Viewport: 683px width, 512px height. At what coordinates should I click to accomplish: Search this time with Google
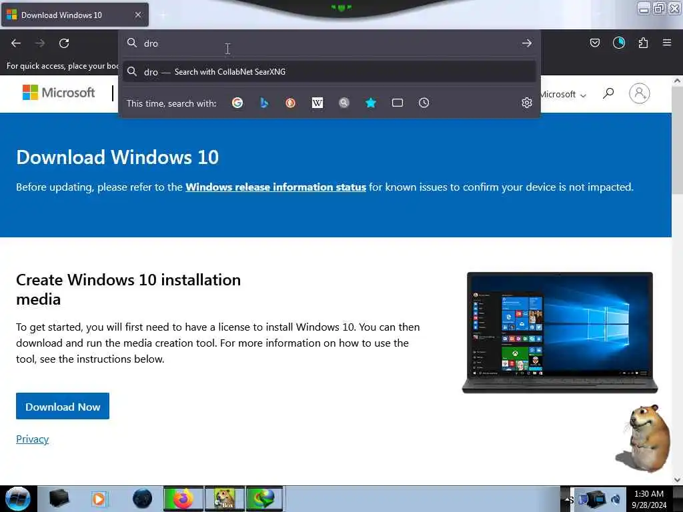click(x=237, y=103)
